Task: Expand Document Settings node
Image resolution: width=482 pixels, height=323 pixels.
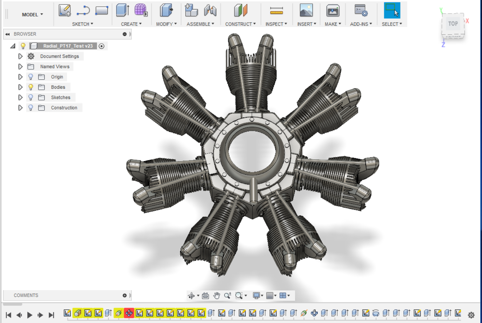Action: click(x=20, y=56)
